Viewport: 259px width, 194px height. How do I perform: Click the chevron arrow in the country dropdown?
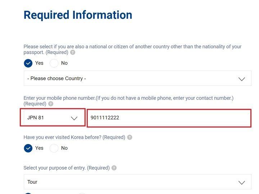tap(242, 79)
